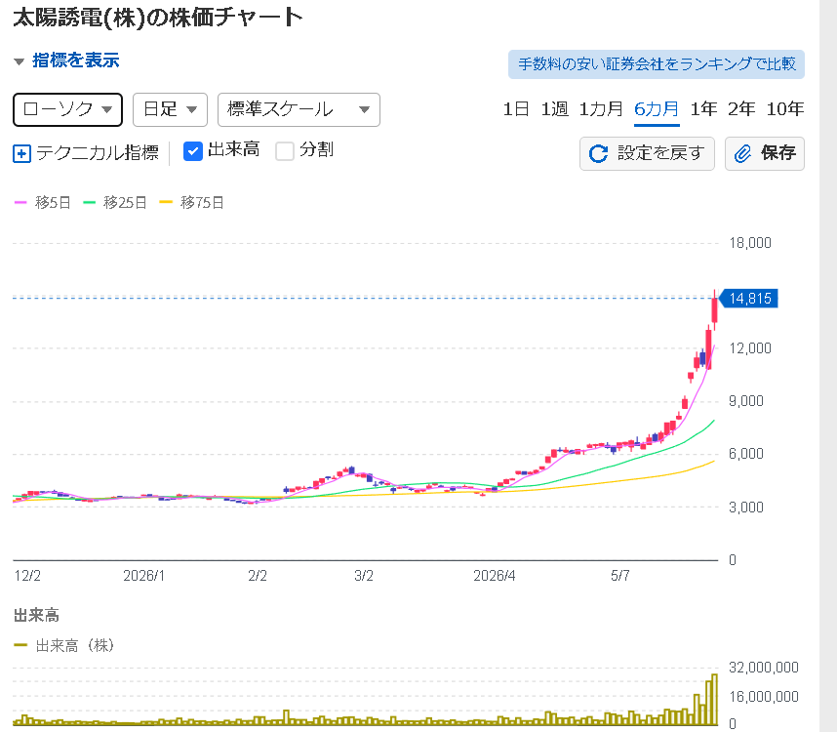This screenshot has height=732, width=837.
Task: Select the 1日 period tab
Action: tap(516, 109)
